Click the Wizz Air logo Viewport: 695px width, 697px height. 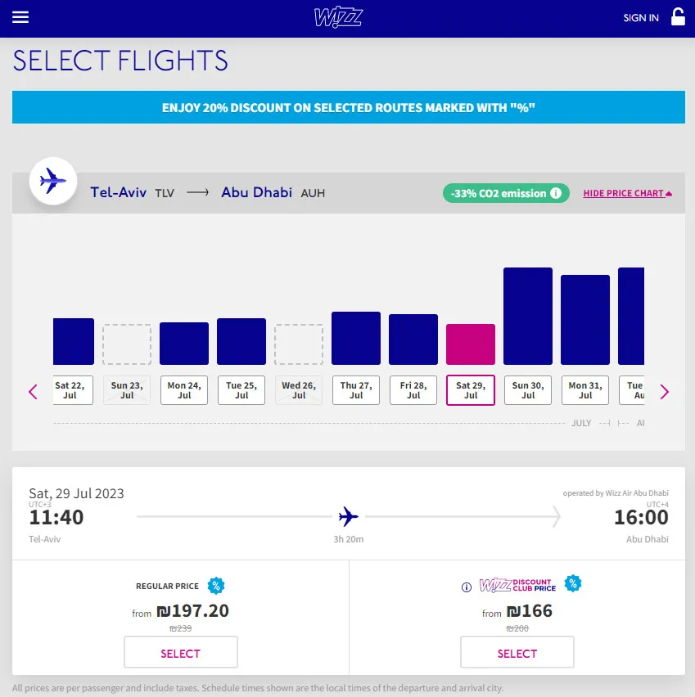coord(339,17)
